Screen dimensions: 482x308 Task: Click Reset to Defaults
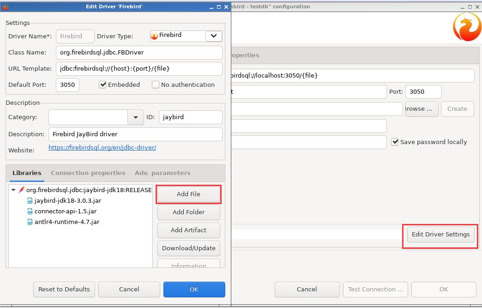click(64, 289)
